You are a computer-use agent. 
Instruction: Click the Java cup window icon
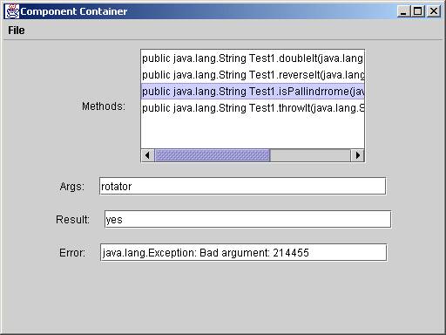click(12, 11)
